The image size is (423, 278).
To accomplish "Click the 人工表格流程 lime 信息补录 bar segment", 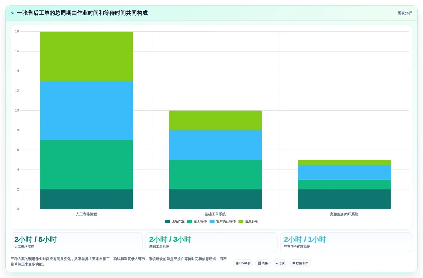I will coord(86,56).
